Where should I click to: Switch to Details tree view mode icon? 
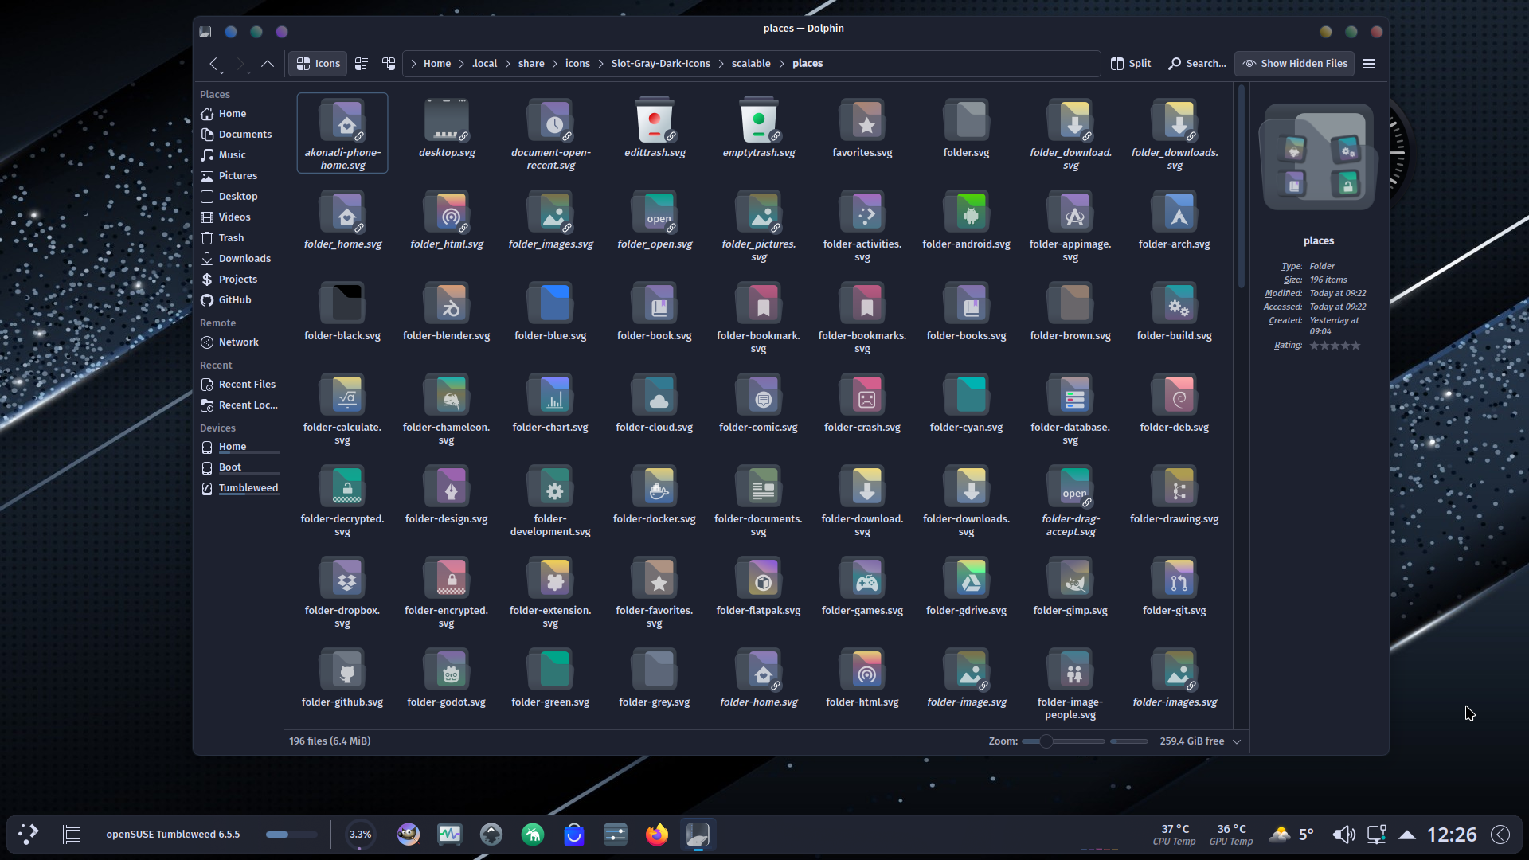[x=389, y=64]
